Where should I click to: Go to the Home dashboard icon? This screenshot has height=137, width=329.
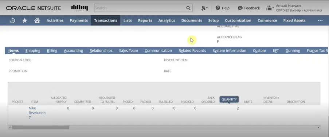point(37,20)
